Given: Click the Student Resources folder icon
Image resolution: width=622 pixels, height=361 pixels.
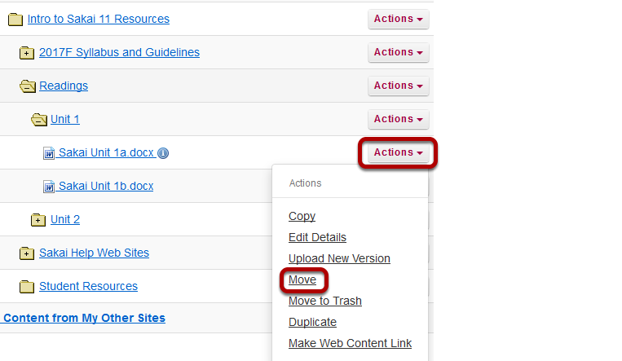Looking at the screenshot, I should [x=27, y=286].
